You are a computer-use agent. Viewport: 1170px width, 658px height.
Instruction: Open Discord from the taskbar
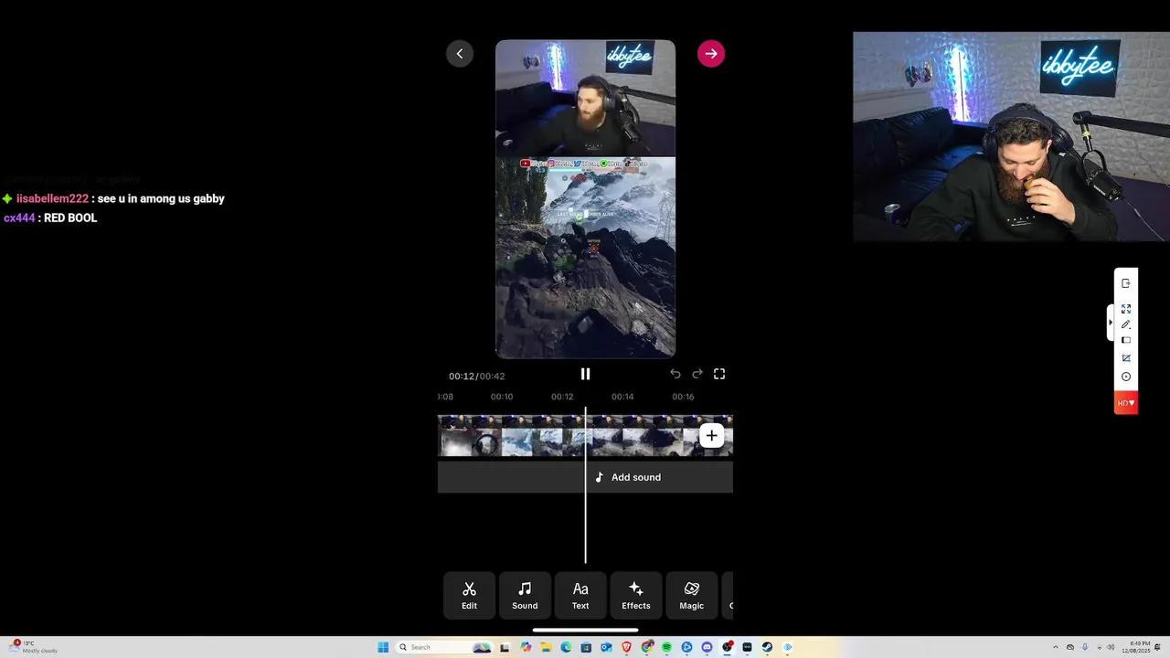tap(707, 647)
